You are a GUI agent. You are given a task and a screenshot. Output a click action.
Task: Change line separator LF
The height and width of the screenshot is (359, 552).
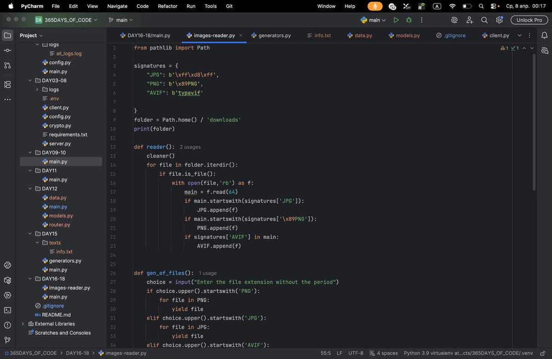tap(339, 353)
